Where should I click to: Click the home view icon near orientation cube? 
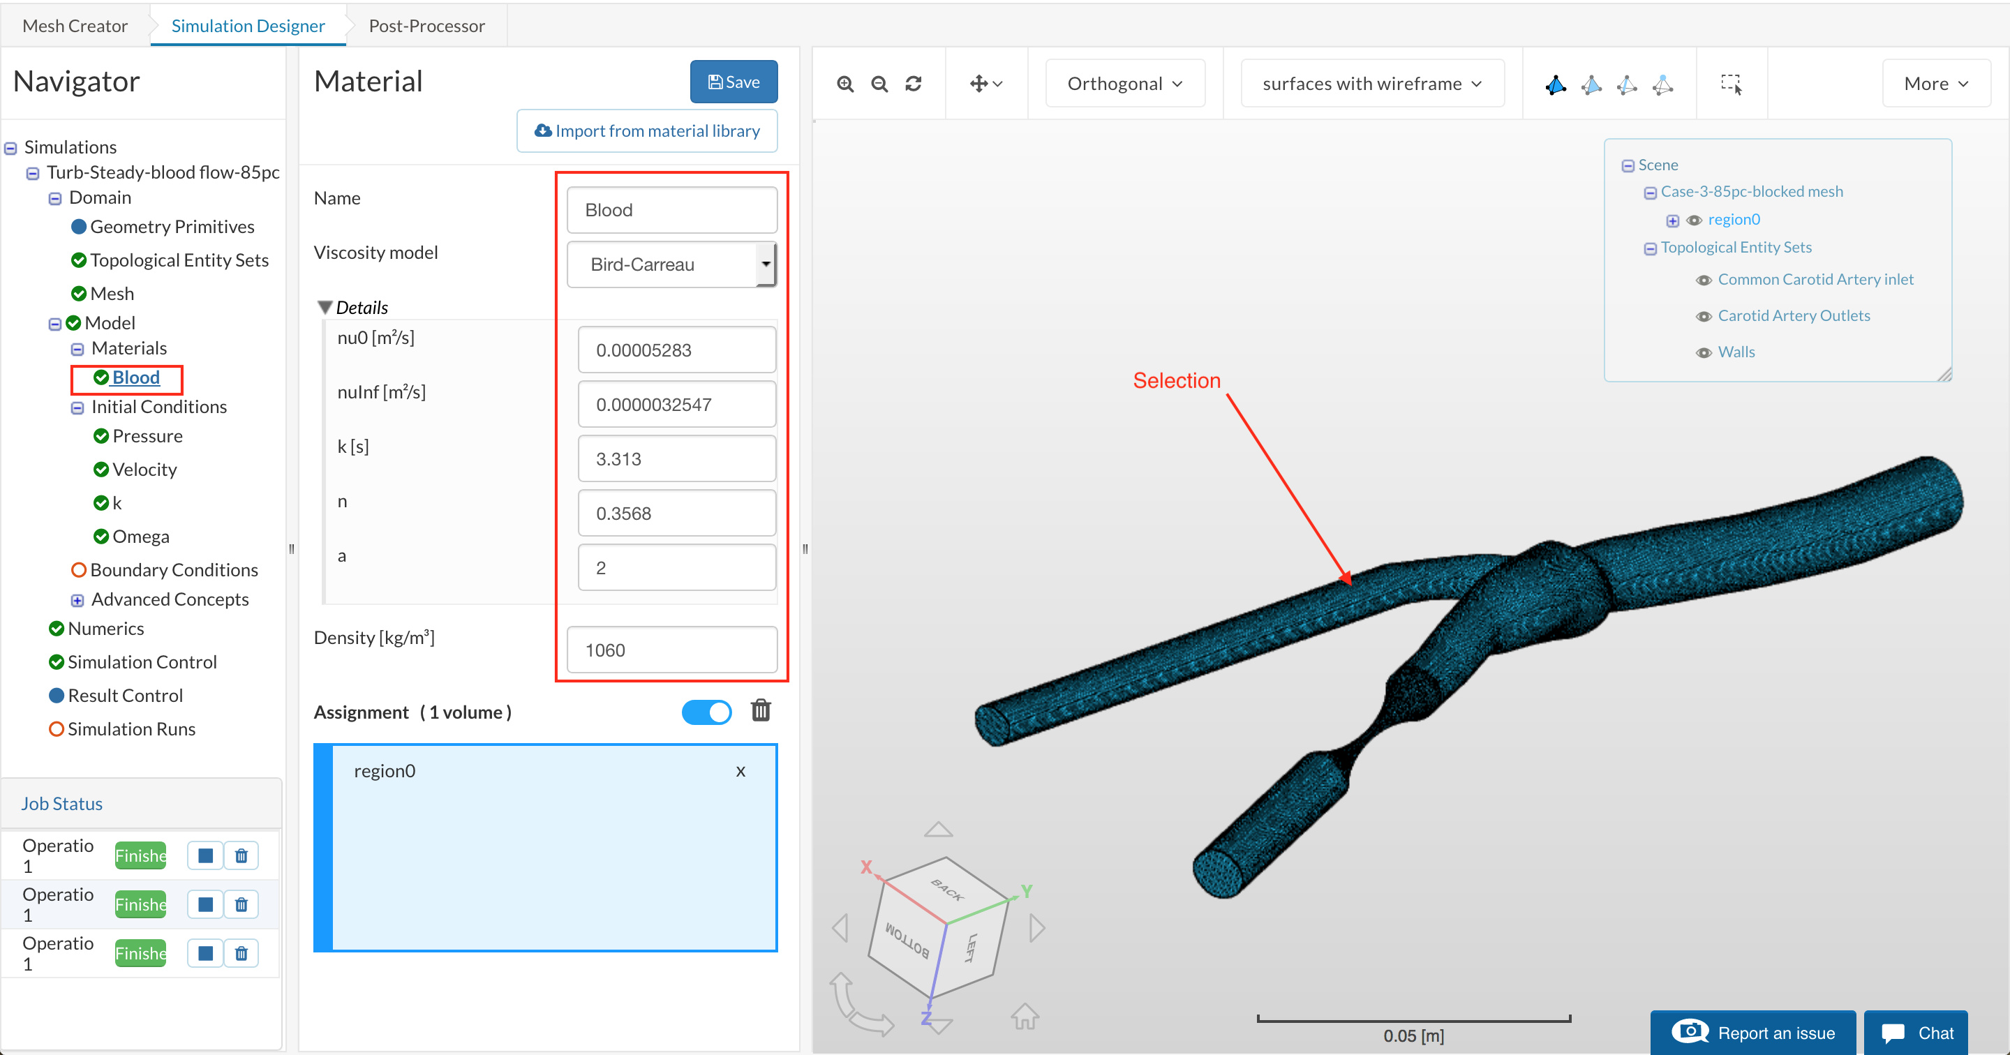point(1025,1015)
